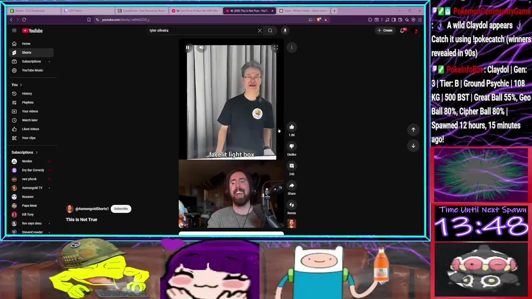This screenshot has width=532, height=299.
Task: Open the YouTube guide hamburger menu
Action: pos(14,30)
